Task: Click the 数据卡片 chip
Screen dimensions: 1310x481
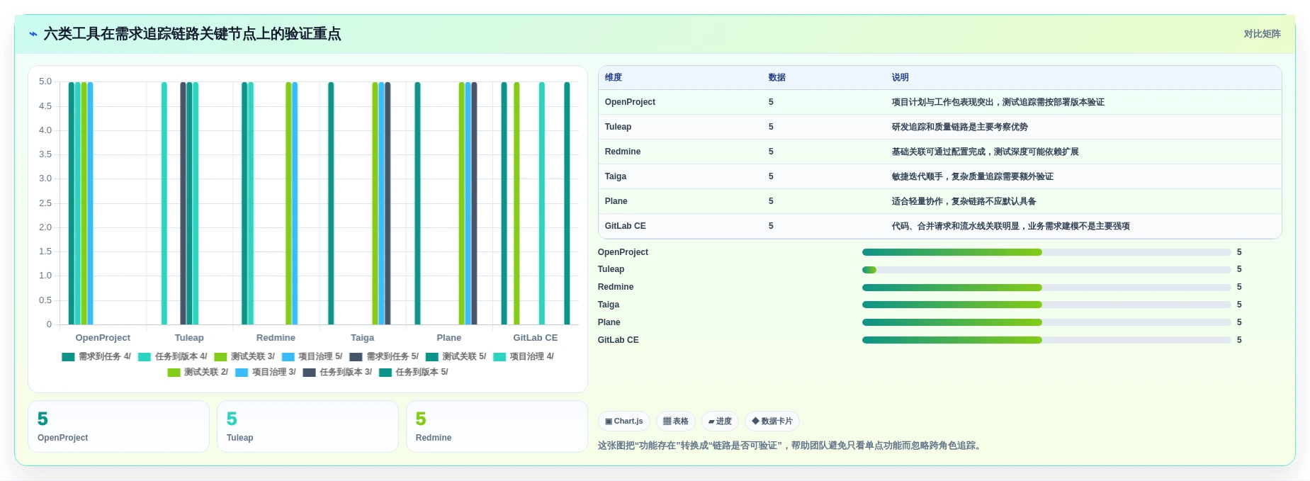Action: click(x=772, y=421)
